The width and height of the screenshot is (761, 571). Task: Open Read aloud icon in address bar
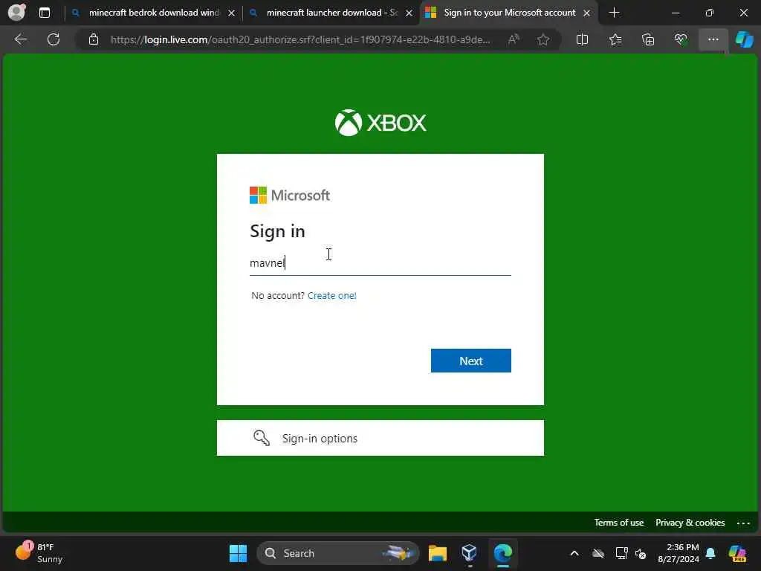coord(514,39)
